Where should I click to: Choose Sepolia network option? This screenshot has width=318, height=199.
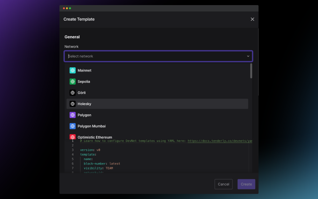coord(157,82)
